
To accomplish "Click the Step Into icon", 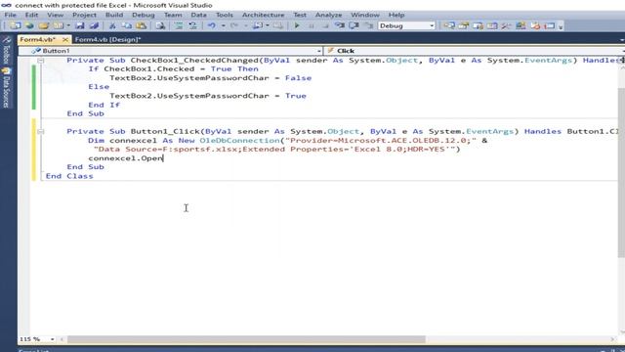I will (x=340, y=25).
